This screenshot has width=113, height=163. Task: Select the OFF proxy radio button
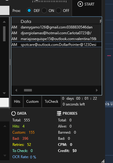pyautogui.click(x=58, y=10)
